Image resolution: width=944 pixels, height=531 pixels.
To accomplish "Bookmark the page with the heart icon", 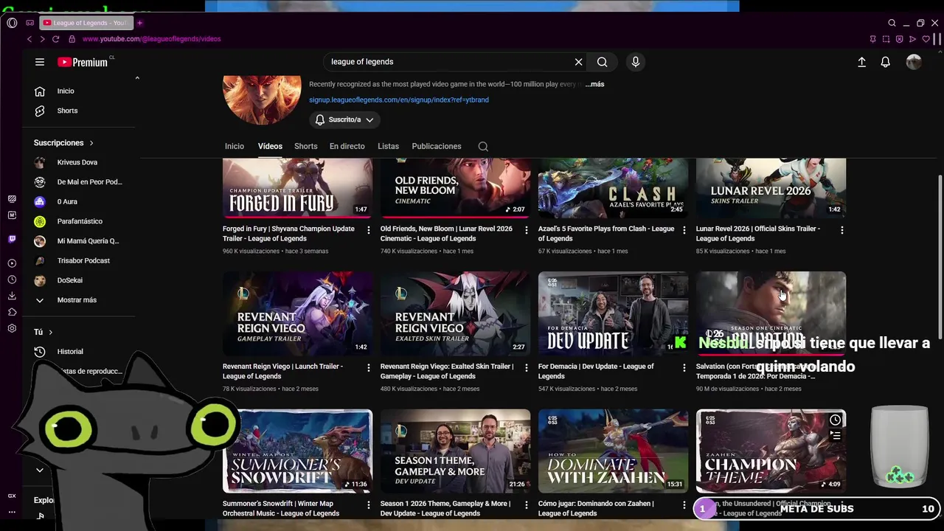I will pos(926,39).
